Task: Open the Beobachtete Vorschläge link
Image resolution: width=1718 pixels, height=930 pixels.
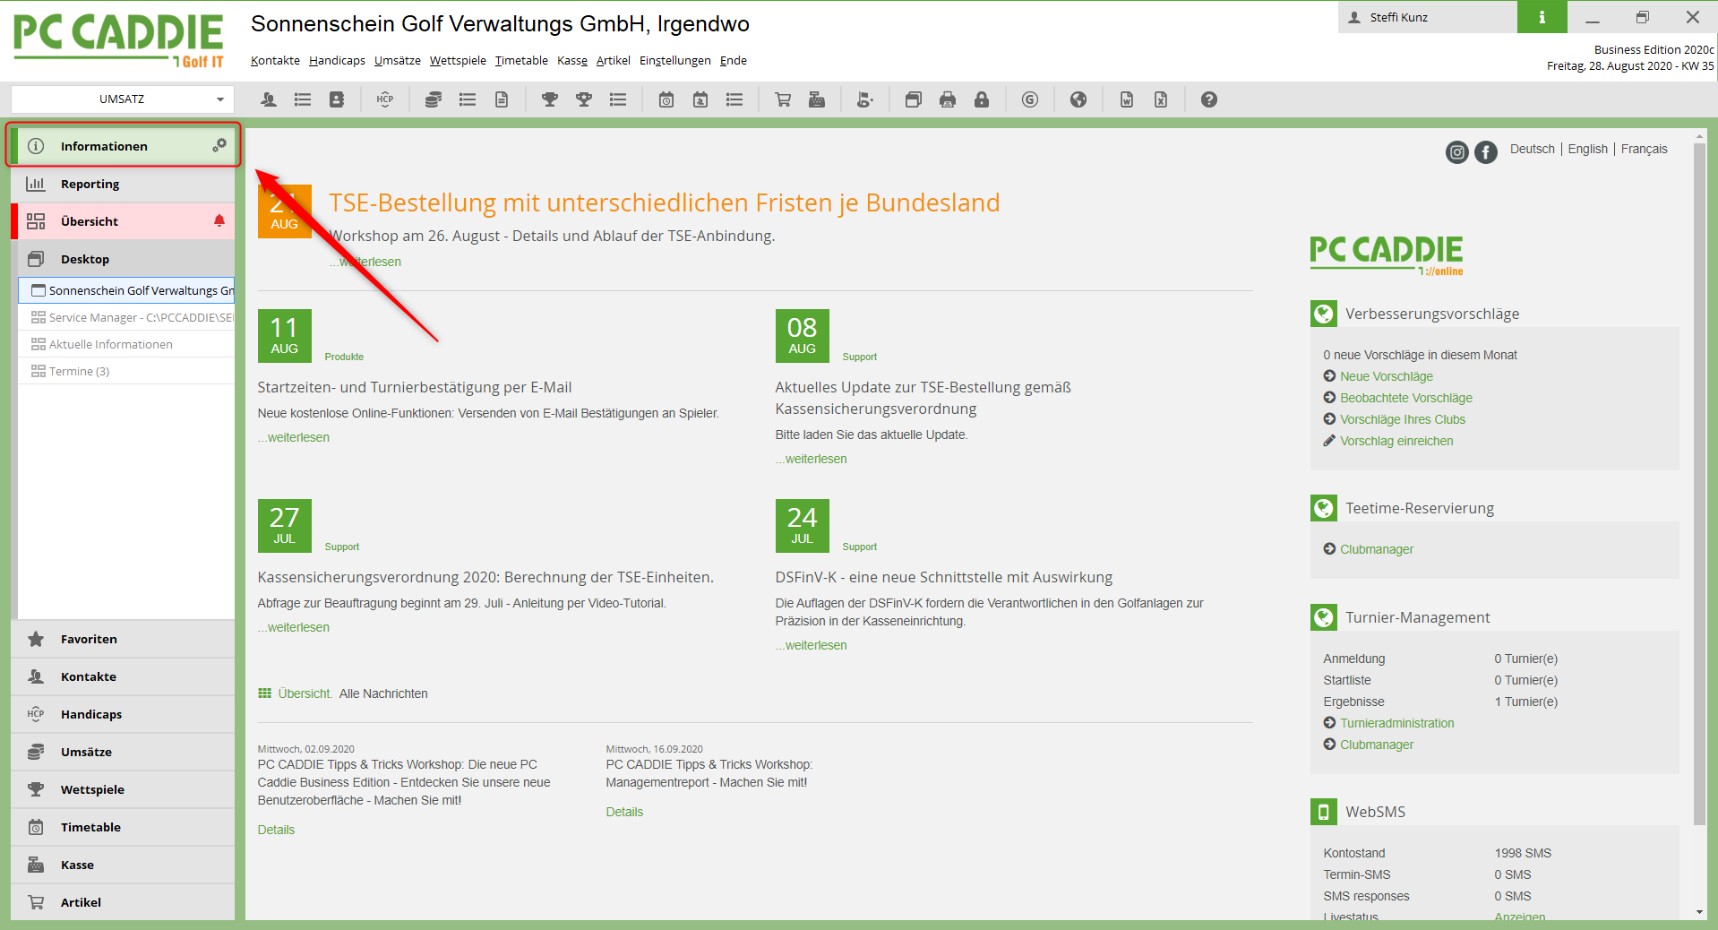Action: (x=1405, y=398)
